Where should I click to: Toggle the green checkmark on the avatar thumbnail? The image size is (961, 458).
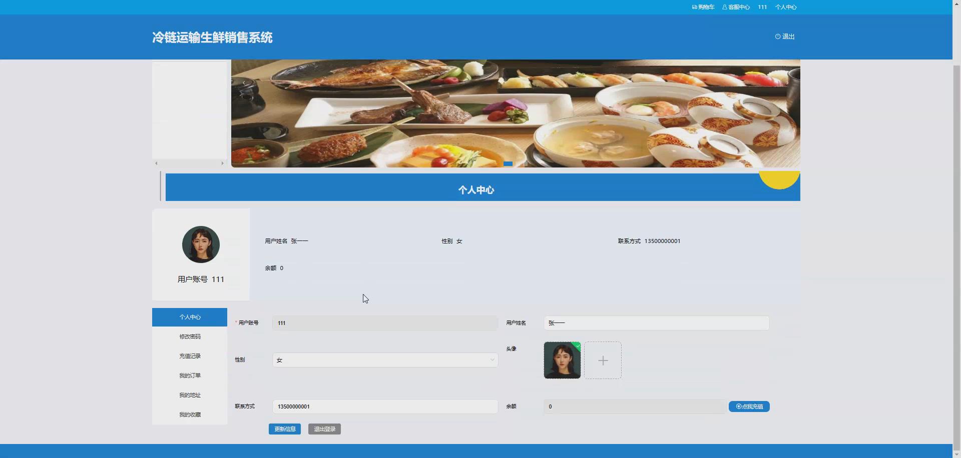tap(577, 346)
